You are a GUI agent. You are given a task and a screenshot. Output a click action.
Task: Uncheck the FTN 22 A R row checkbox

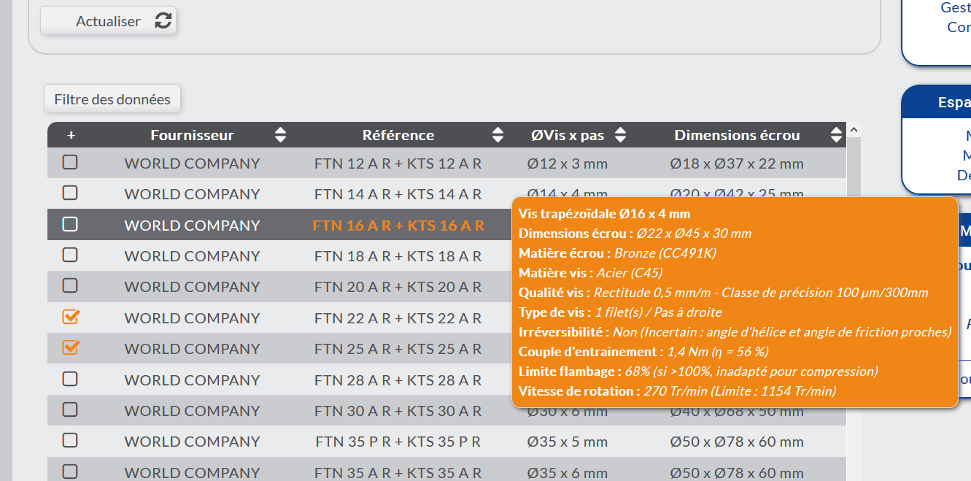tap(70, 317)
